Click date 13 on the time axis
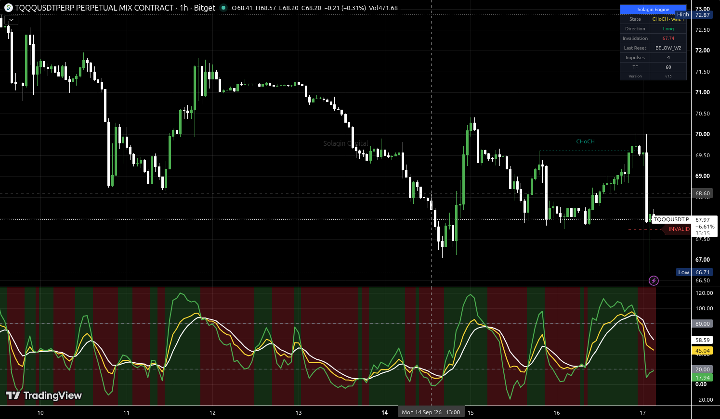The width and height of the screenshot is (720, 419). tap(299, 413)
